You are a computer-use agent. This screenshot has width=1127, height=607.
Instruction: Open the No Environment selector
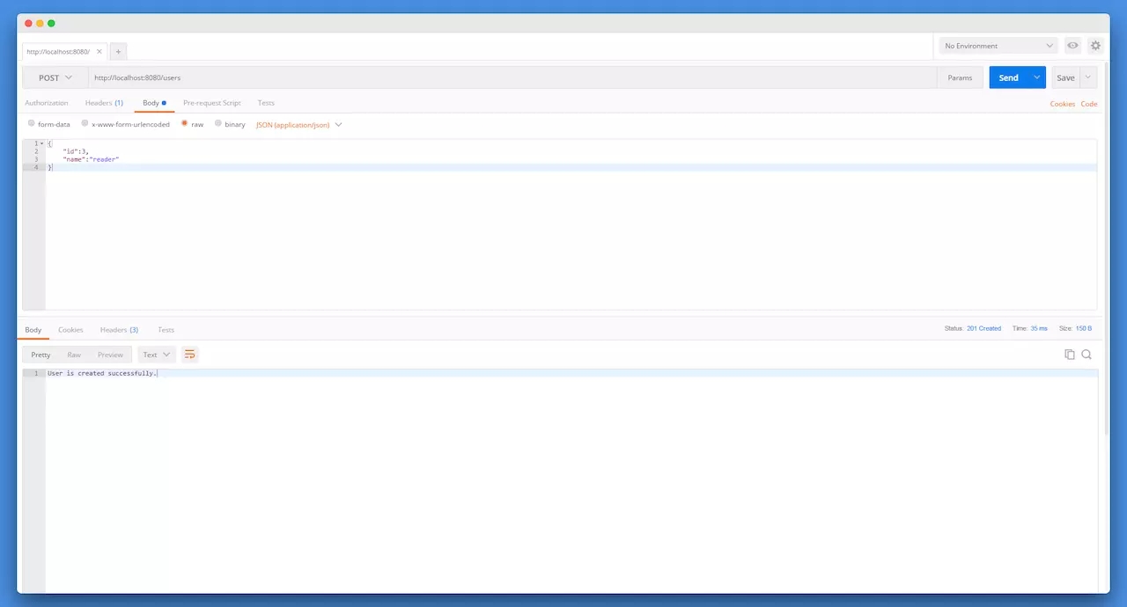pos(998,46)
